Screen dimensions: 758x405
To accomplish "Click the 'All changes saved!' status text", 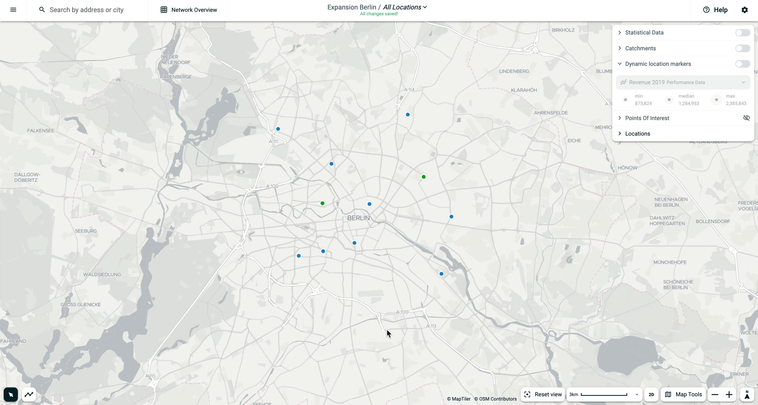I will (379, 14).
